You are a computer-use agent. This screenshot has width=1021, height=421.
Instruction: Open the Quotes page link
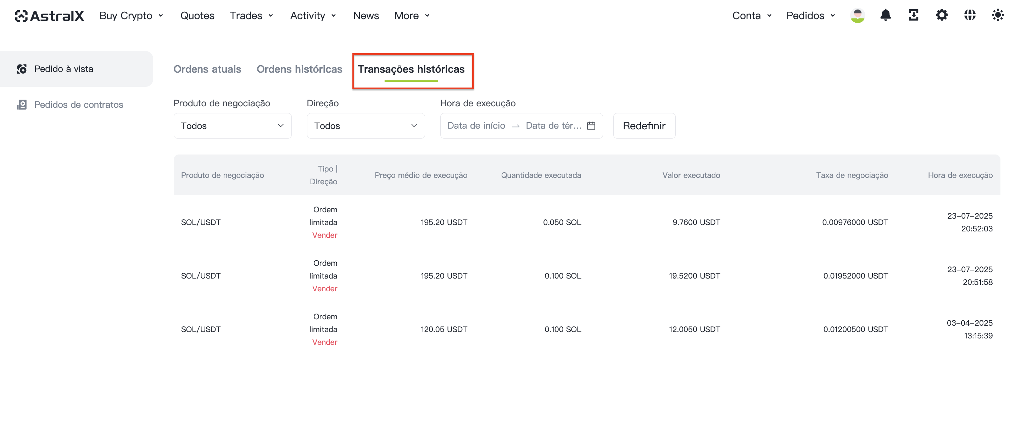[x=197, y=16]
